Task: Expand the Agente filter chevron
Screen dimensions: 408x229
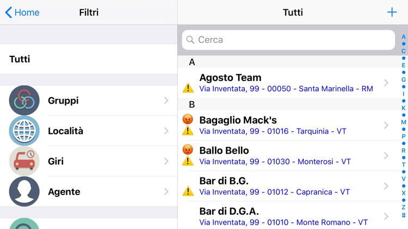Action: coord(166,192)
